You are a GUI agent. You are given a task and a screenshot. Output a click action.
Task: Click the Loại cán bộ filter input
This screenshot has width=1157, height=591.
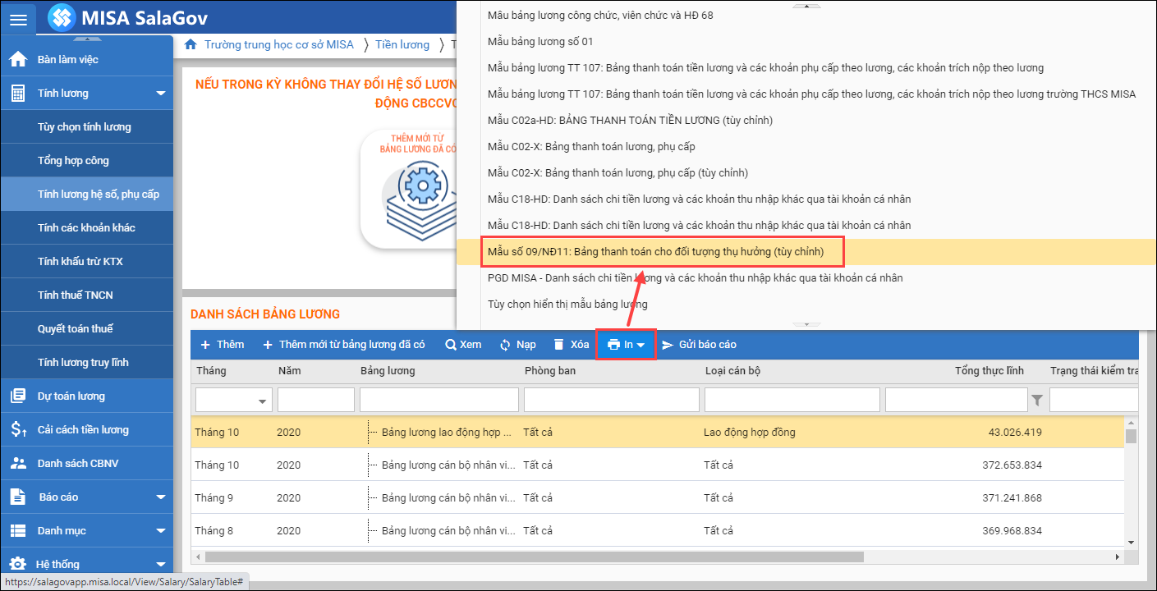[x=792, y=400]
